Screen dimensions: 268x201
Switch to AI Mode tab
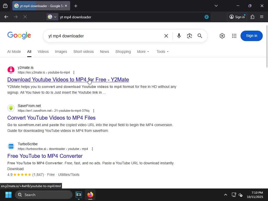(14, 52)
